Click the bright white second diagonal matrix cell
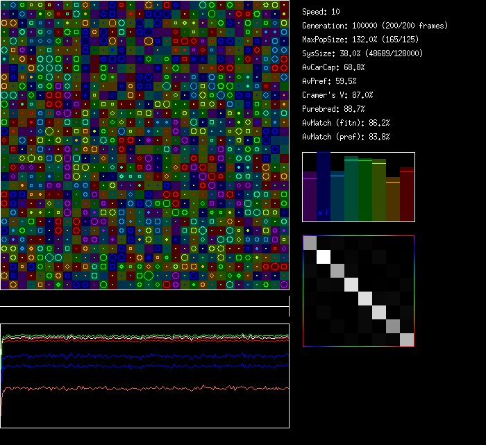This screenshot has width=486, height=445. coord(324,257)
